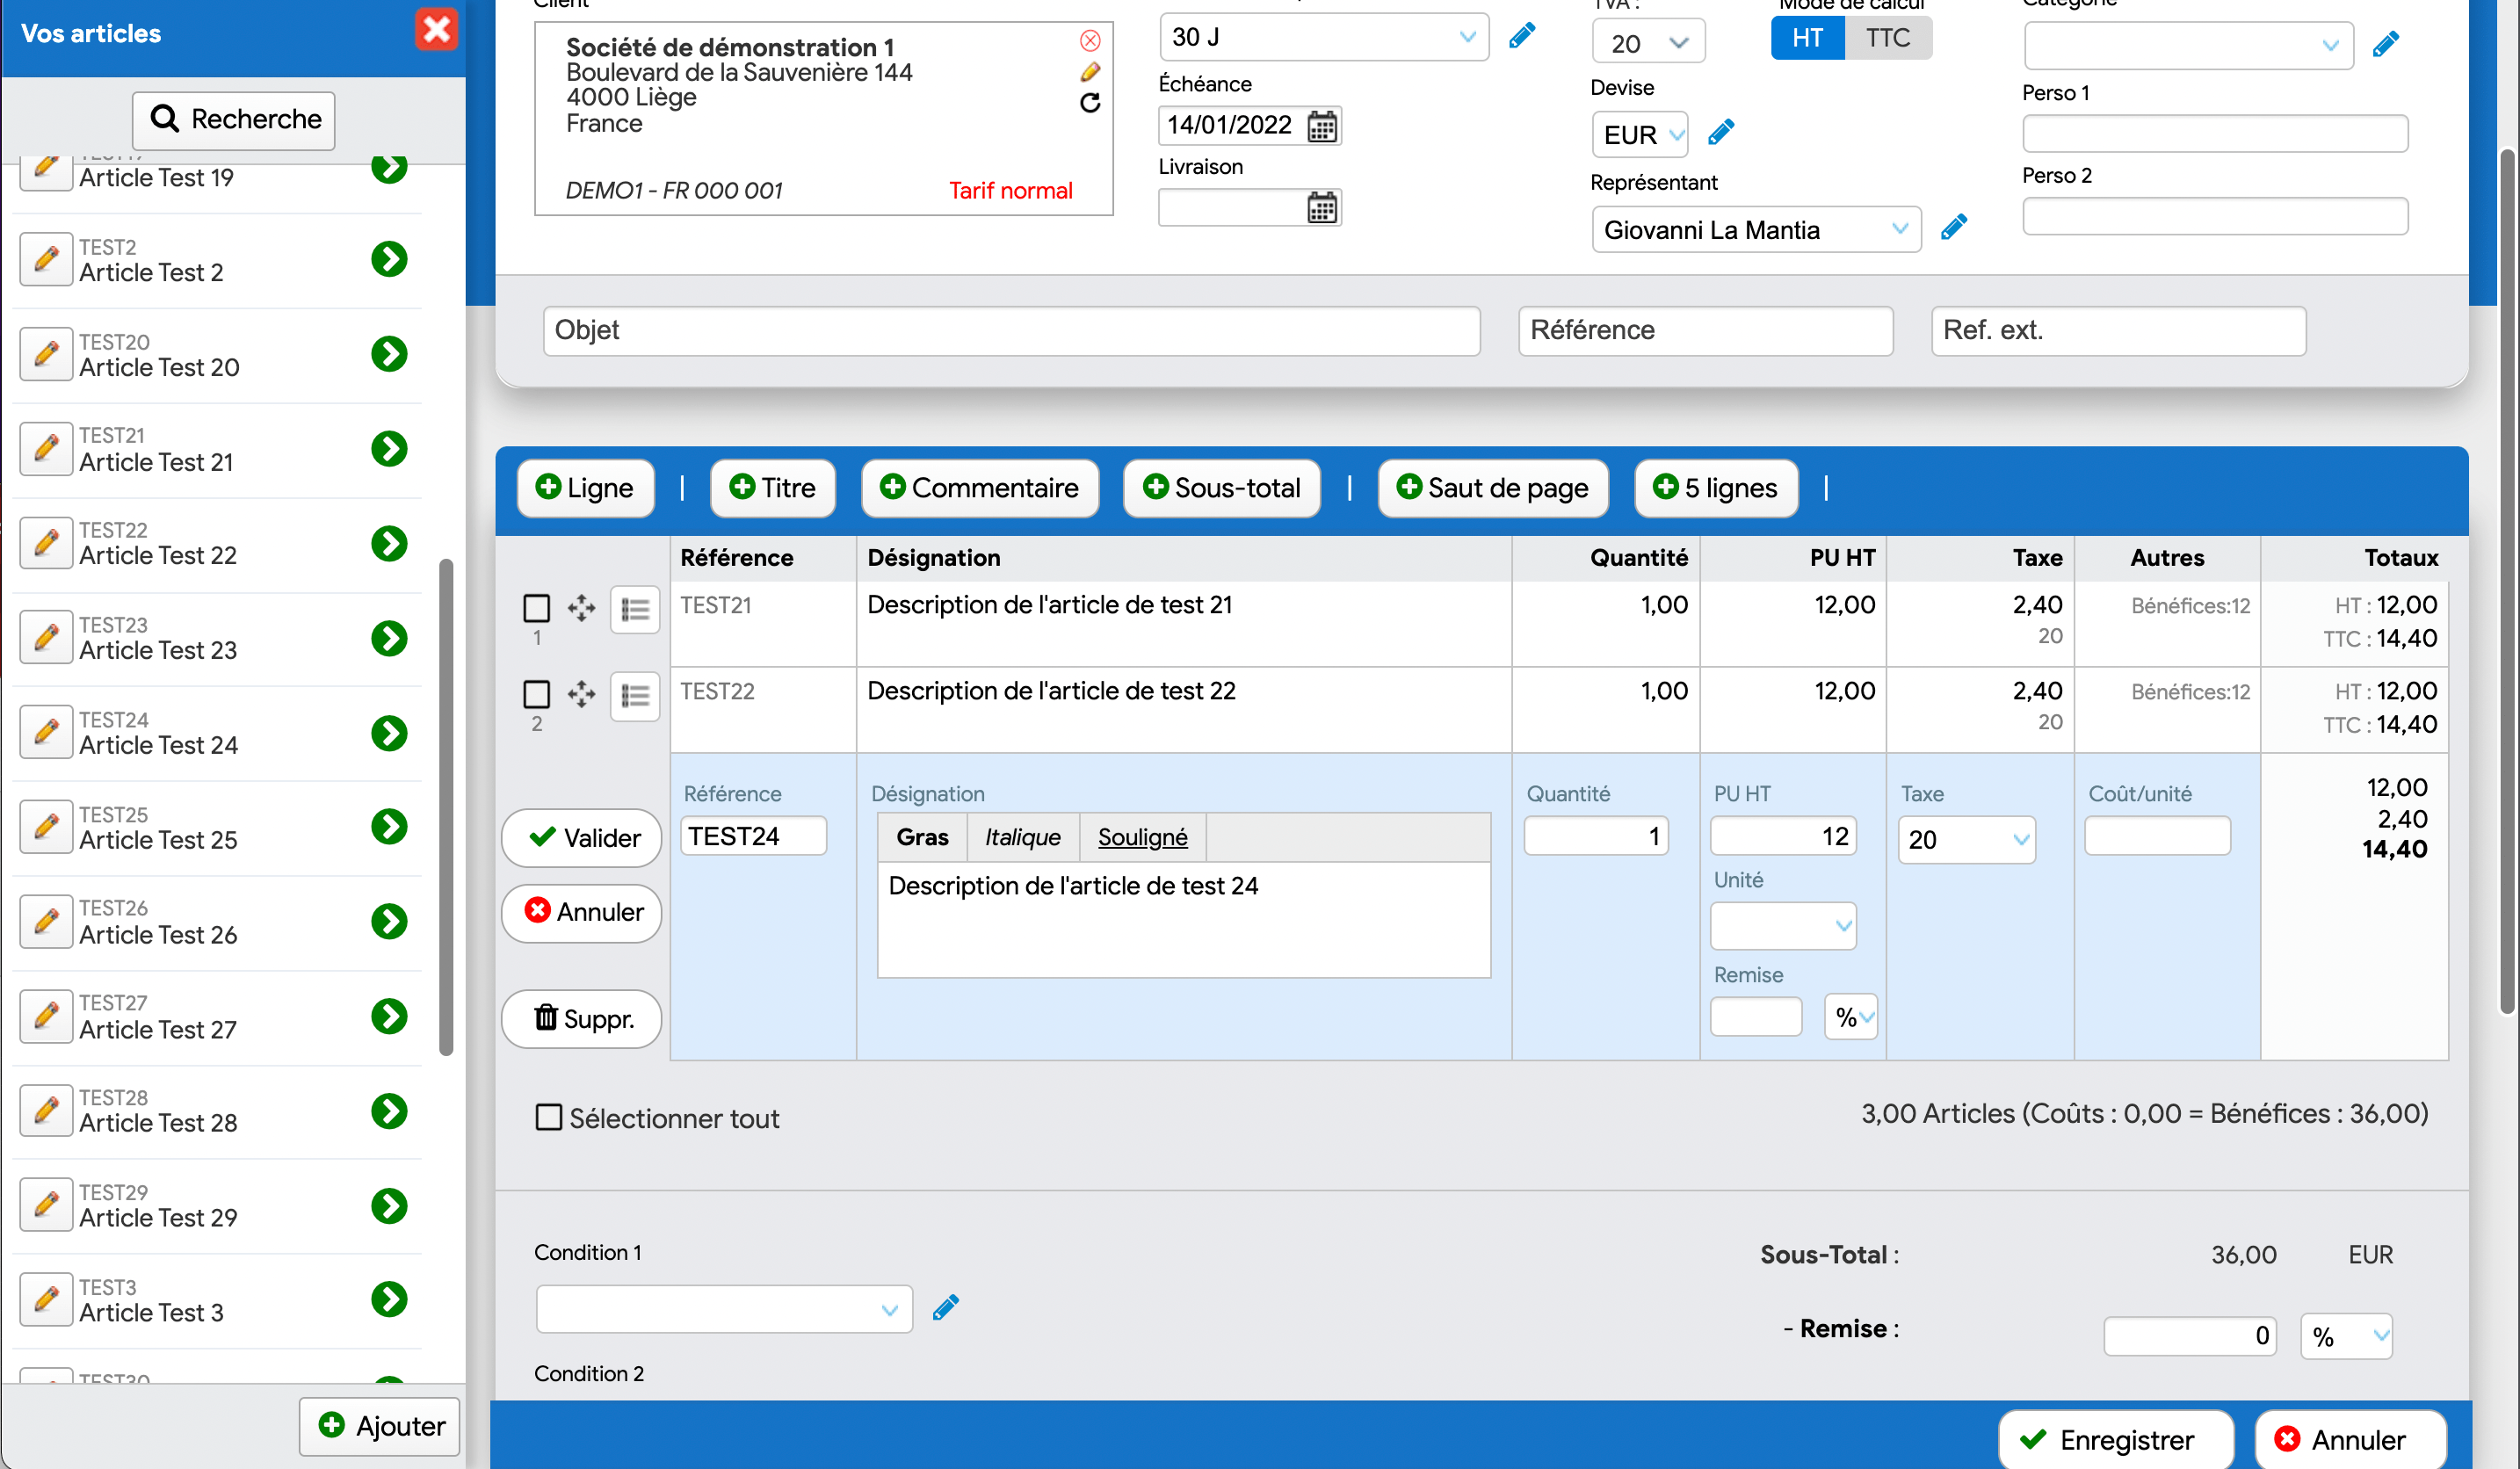Check the checkbox on TEST21 line
The height and width of the screenshot is (1469, 2520).
point(535,609)
